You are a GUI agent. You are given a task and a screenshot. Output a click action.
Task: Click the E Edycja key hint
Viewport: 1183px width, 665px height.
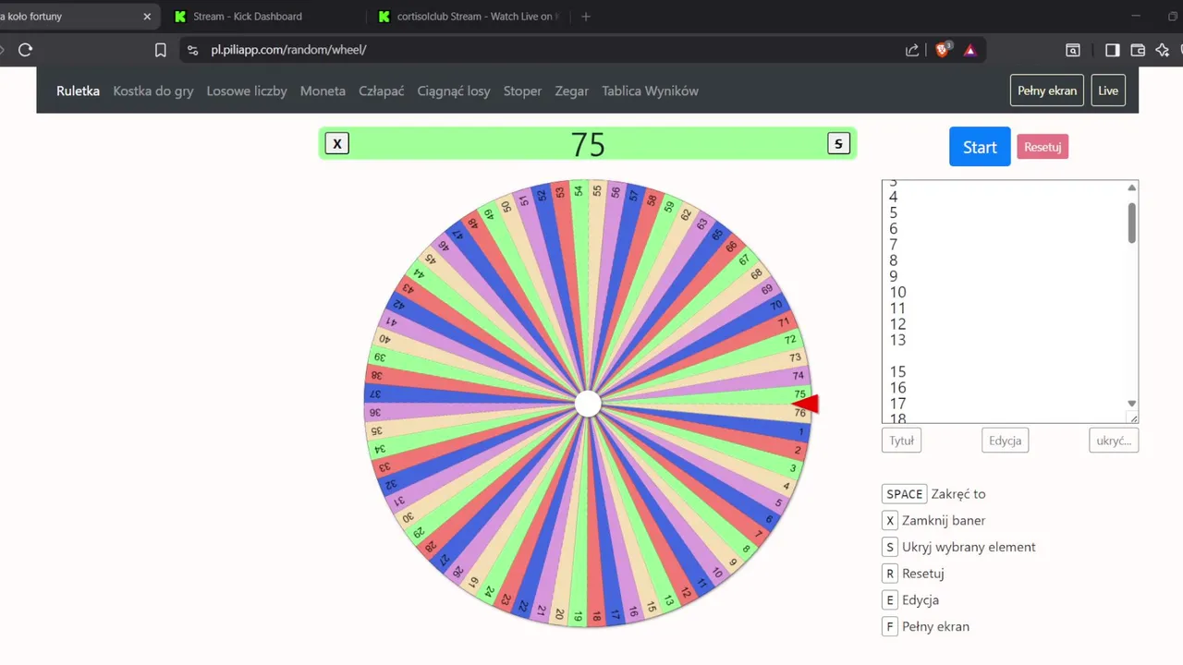point(910,599)
